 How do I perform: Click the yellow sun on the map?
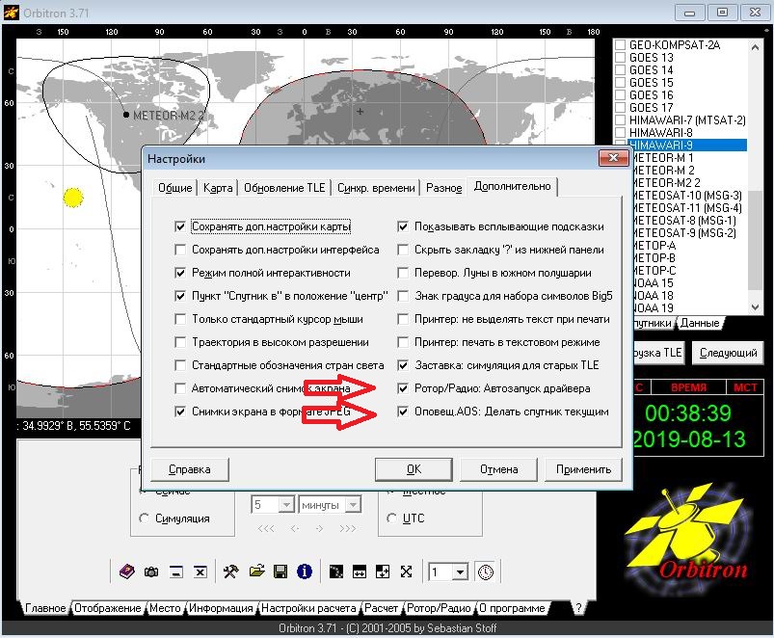point(73,198)
